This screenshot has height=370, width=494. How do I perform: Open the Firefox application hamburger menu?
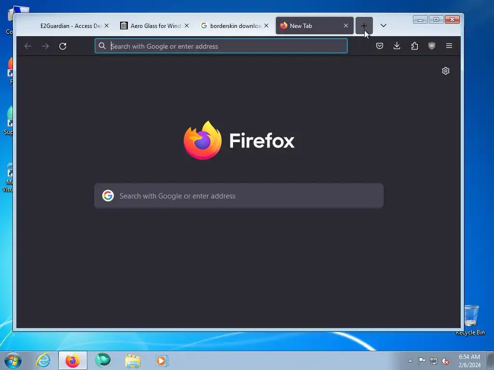(449, 46)
